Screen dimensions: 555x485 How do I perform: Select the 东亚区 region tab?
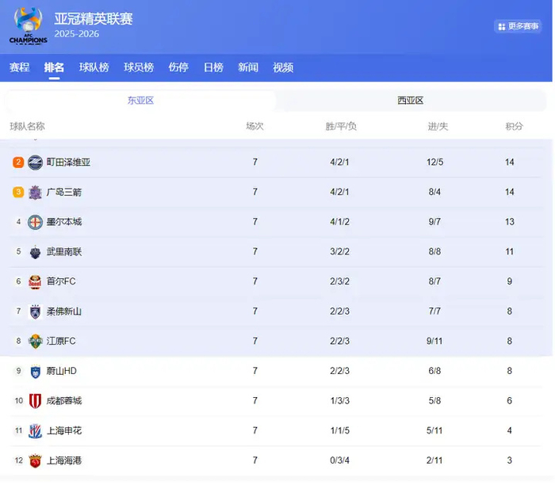(140, 101)
